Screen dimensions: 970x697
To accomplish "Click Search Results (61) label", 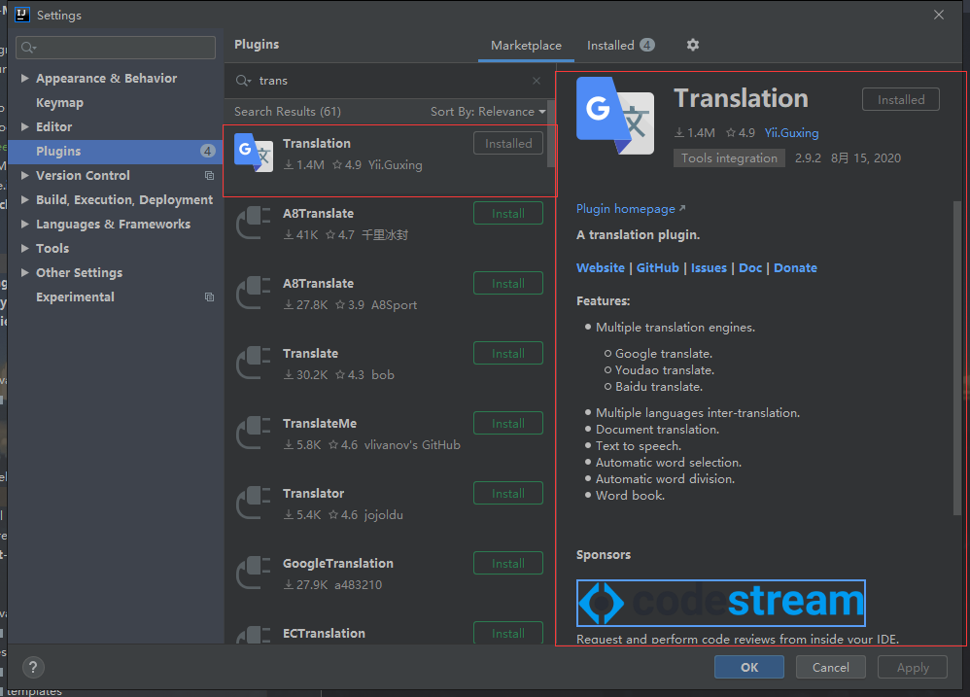I will click(x=287, y=112).
